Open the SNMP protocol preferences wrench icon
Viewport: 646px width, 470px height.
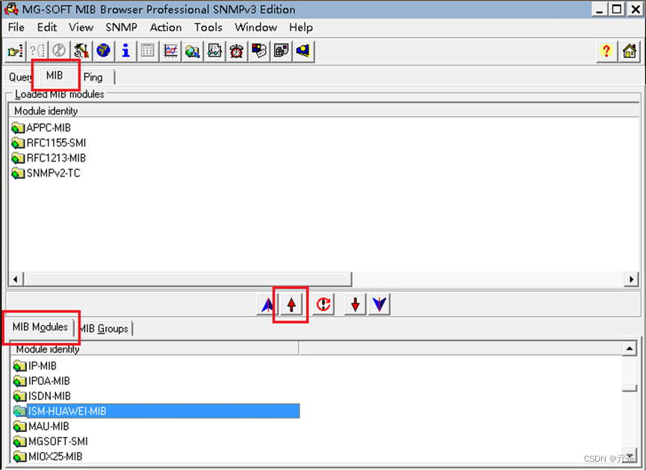(x=81, y=51)
